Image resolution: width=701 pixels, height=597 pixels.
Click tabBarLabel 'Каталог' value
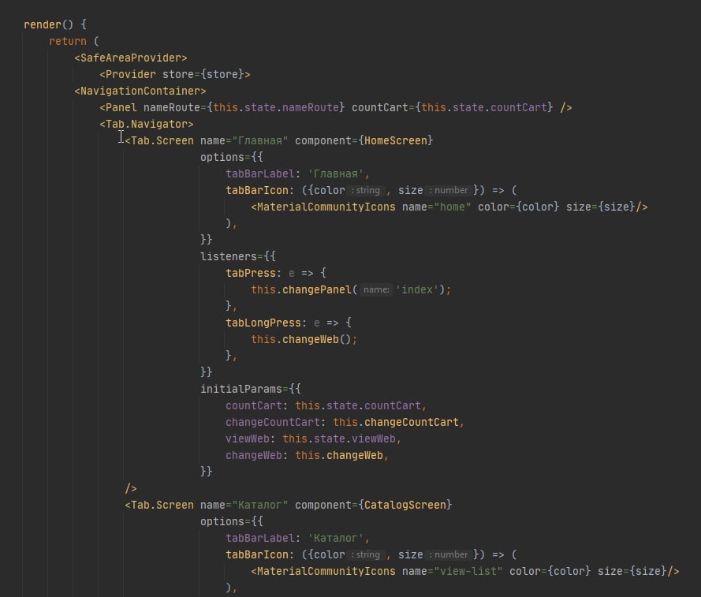[x=336, y=538]
